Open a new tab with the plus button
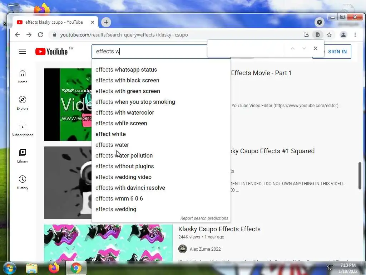The width and height of the screenshot is (366, 275). coord(106,22)
